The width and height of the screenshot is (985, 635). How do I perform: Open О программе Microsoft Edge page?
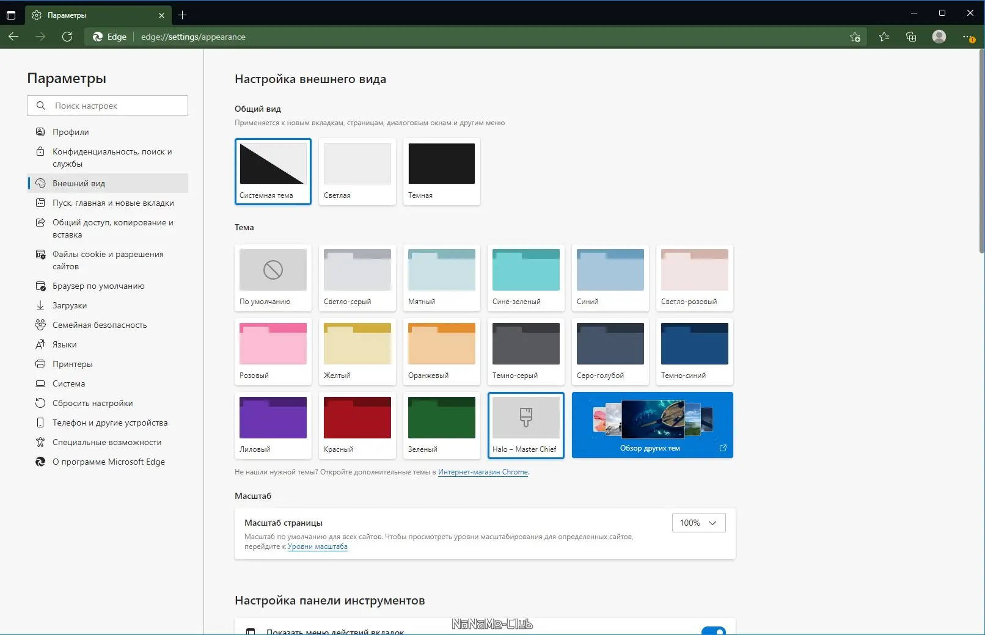pyautogui.click(x=108, y=462)
